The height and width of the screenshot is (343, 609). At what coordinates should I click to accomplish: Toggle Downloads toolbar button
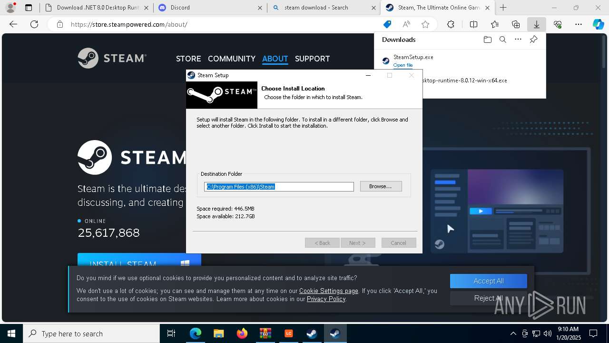[x=537, y=24]
